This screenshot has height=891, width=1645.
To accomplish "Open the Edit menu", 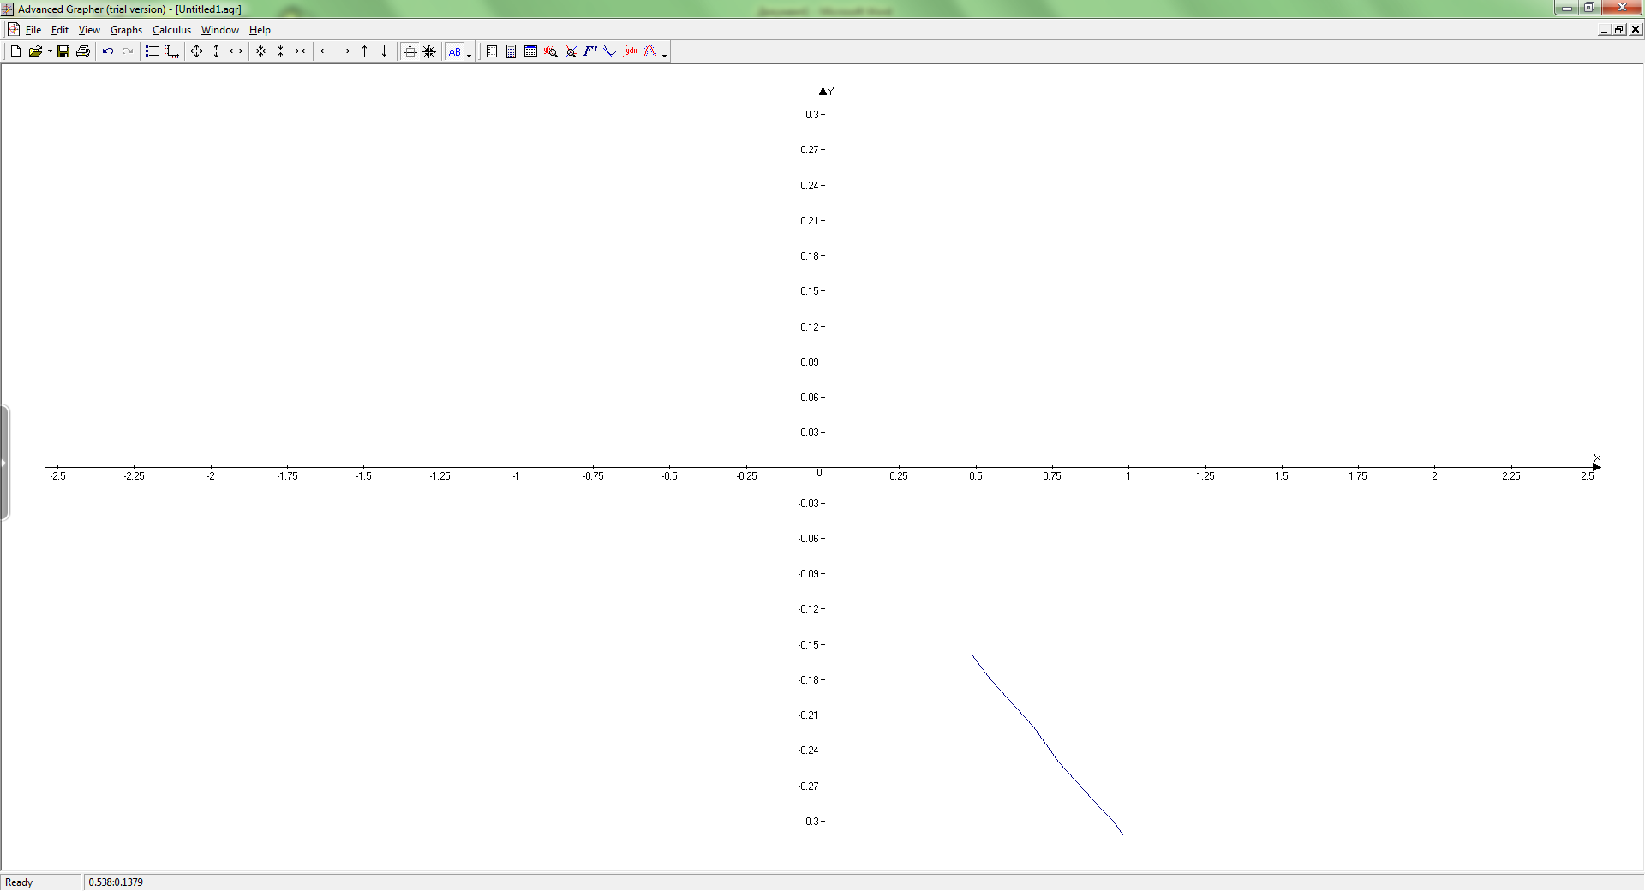I will point(60,30).
